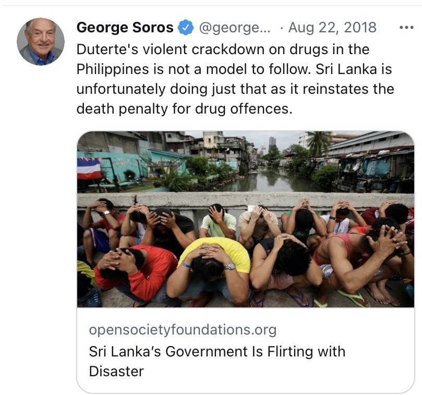422x395 pixels.
Task: Click the palm tree in the preview image
Action: 319,141
